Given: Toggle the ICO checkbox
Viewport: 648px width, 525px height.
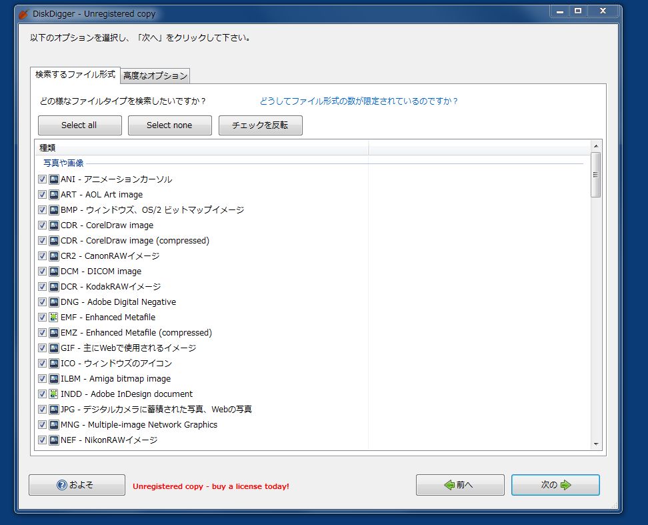Looking at the screenshot, I should (x=42, y=364).
